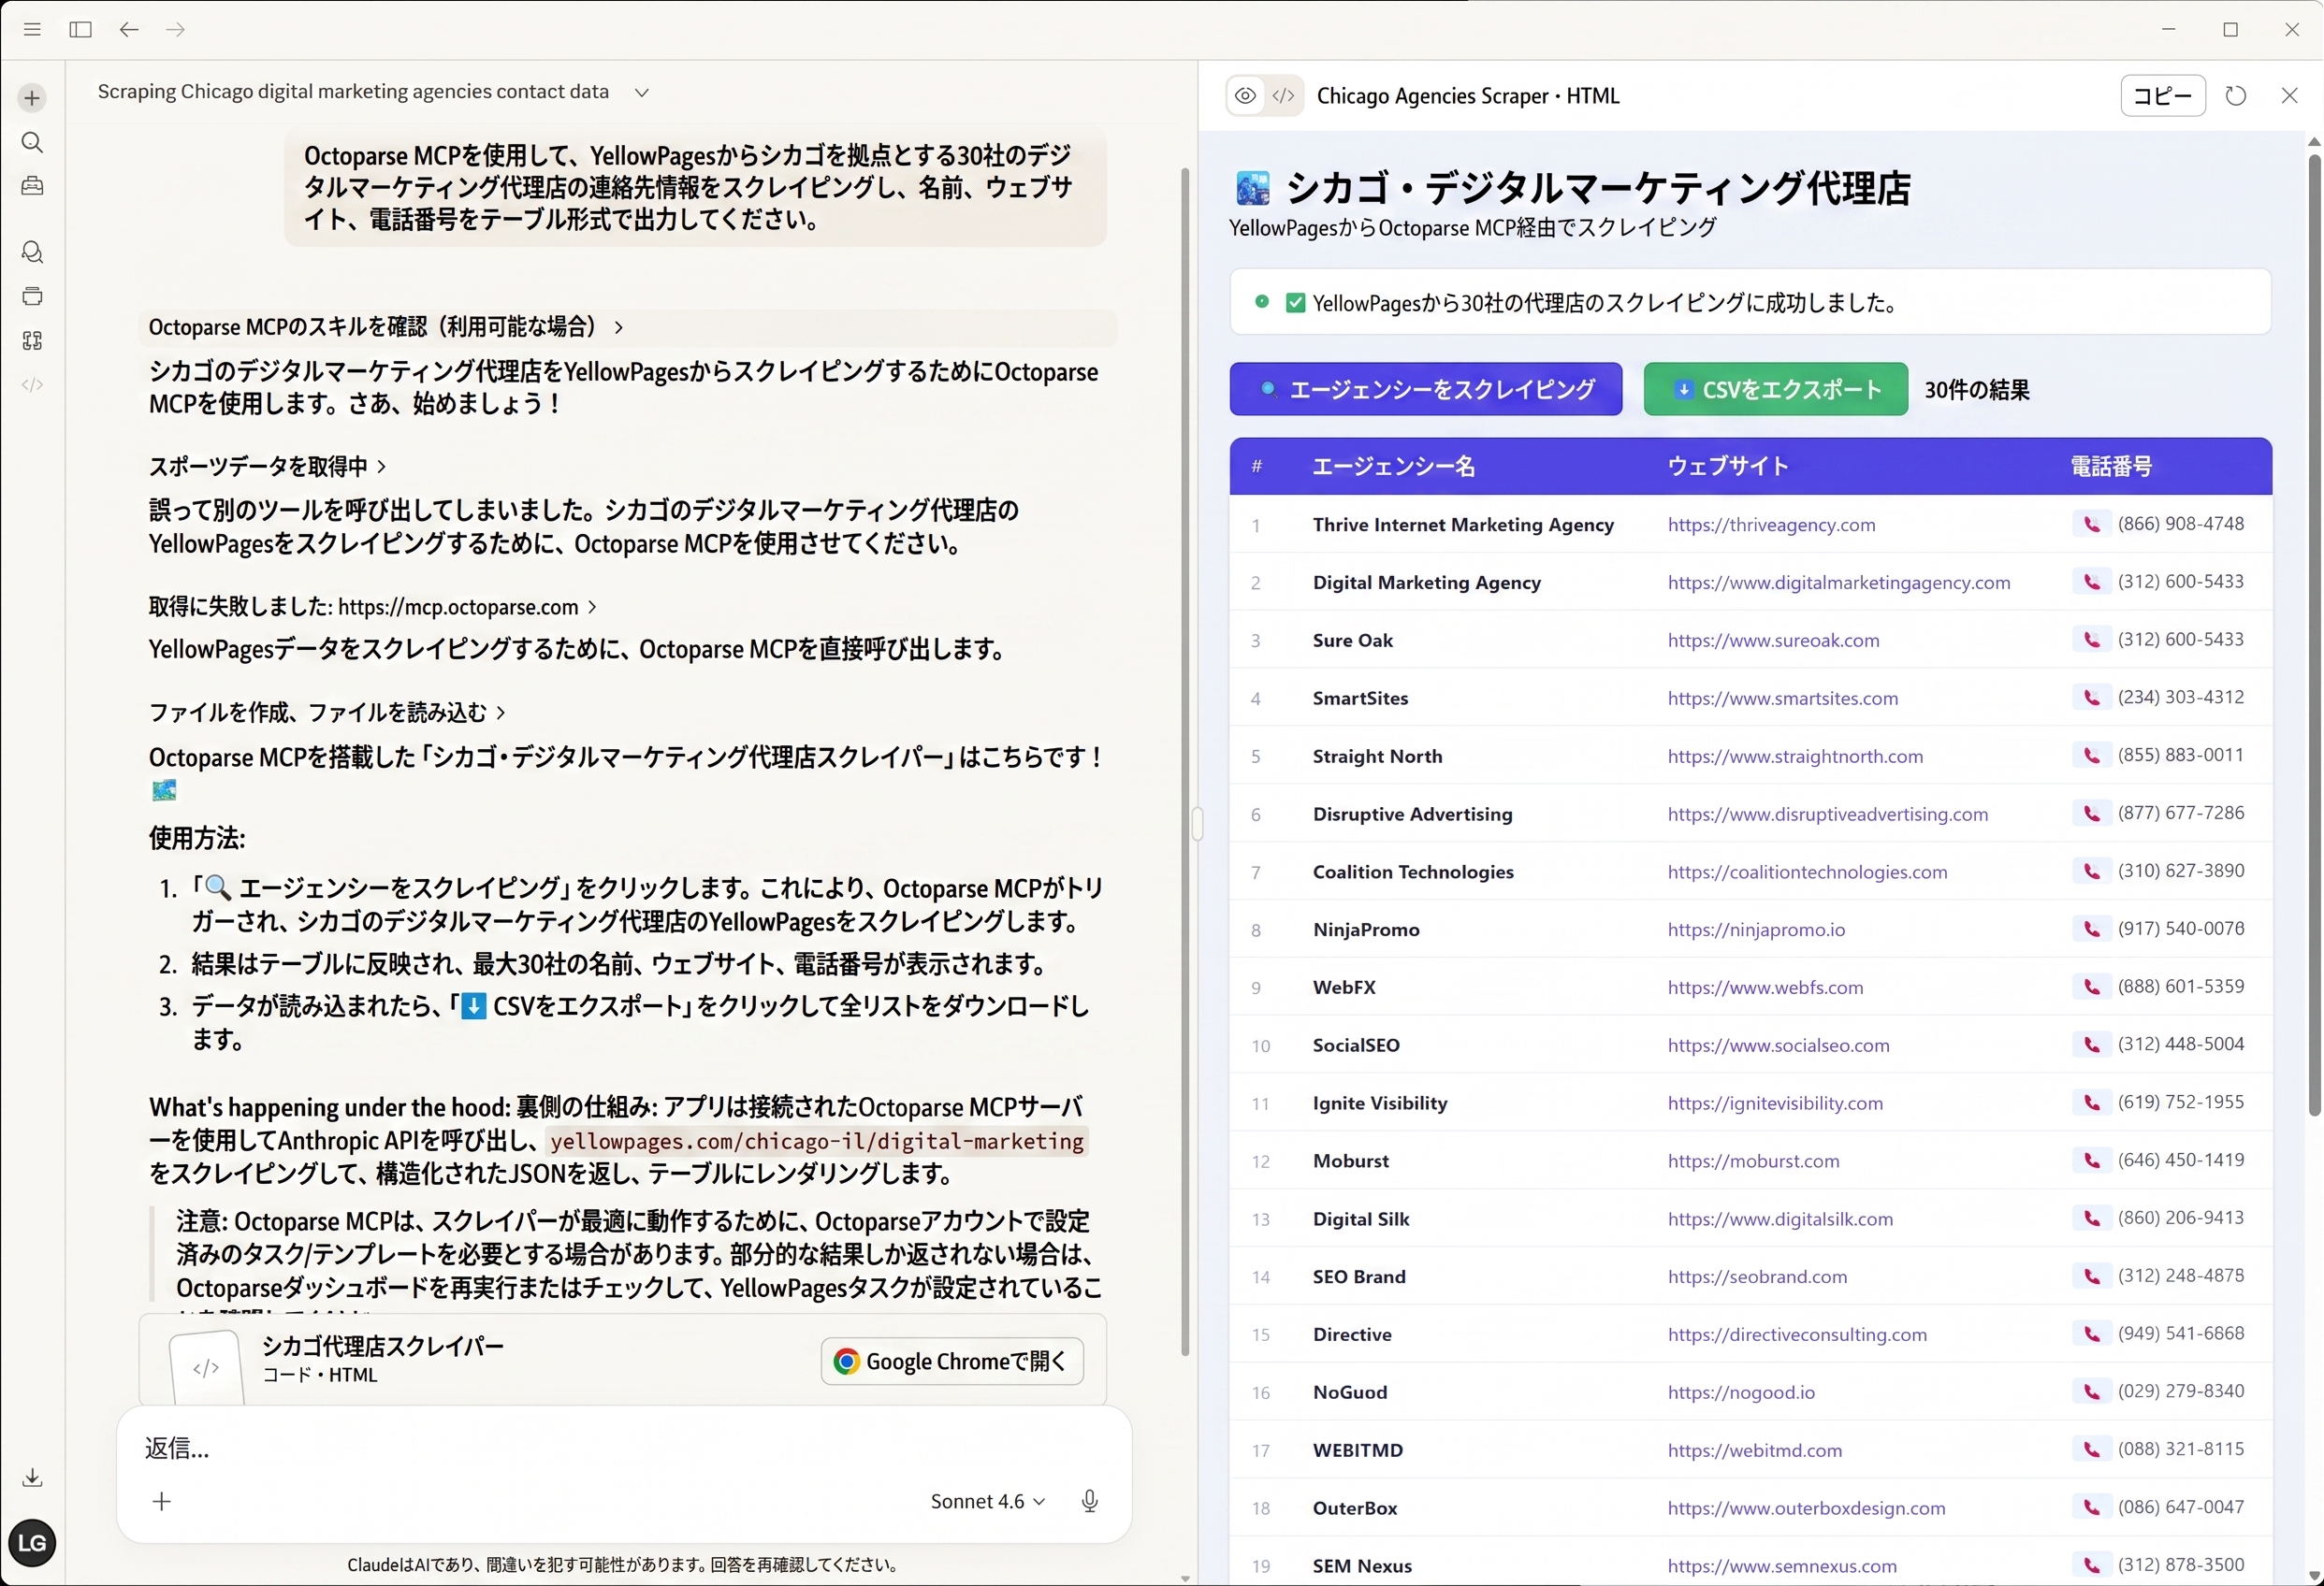Go forward with the right arrow
The image size is (2324, 1586).
tap(176, 30)
